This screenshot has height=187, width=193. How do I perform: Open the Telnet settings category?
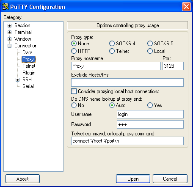pyautogui.click(x=29, y=66)
